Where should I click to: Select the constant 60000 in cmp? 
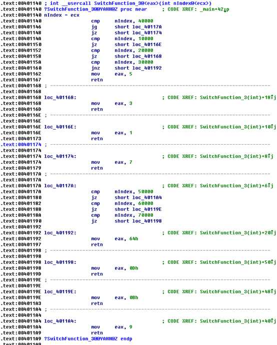pos(145,203)
